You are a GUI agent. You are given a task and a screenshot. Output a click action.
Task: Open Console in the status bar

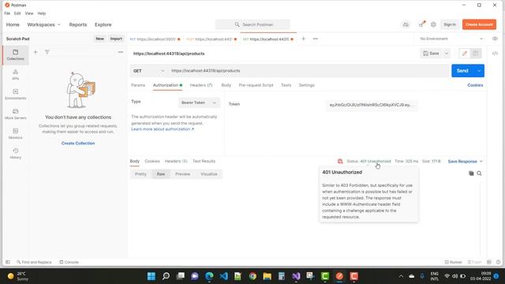[x=69, y=262]
